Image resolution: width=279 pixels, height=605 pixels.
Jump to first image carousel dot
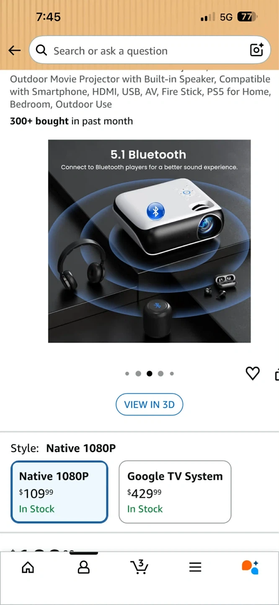pos(127,374)
